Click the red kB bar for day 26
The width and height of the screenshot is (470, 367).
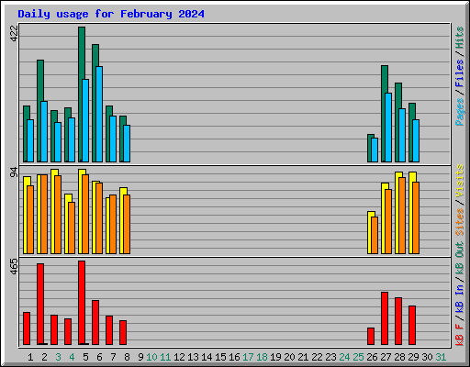point(371,336)
